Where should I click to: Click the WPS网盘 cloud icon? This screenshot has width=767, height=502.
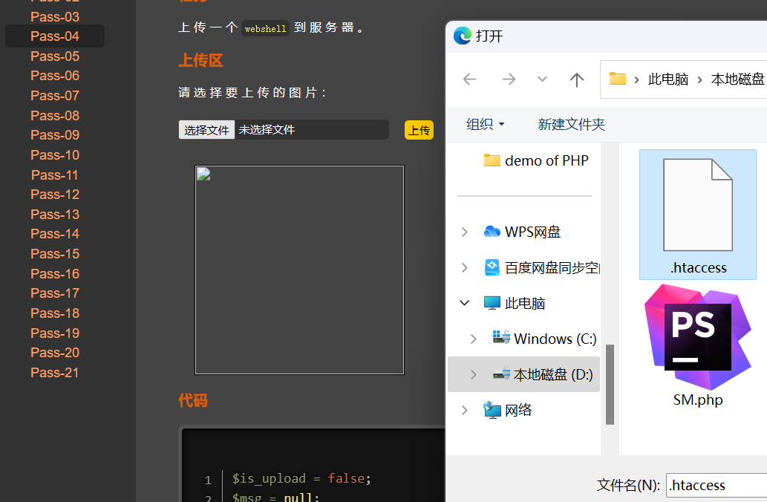pos(491,231)
